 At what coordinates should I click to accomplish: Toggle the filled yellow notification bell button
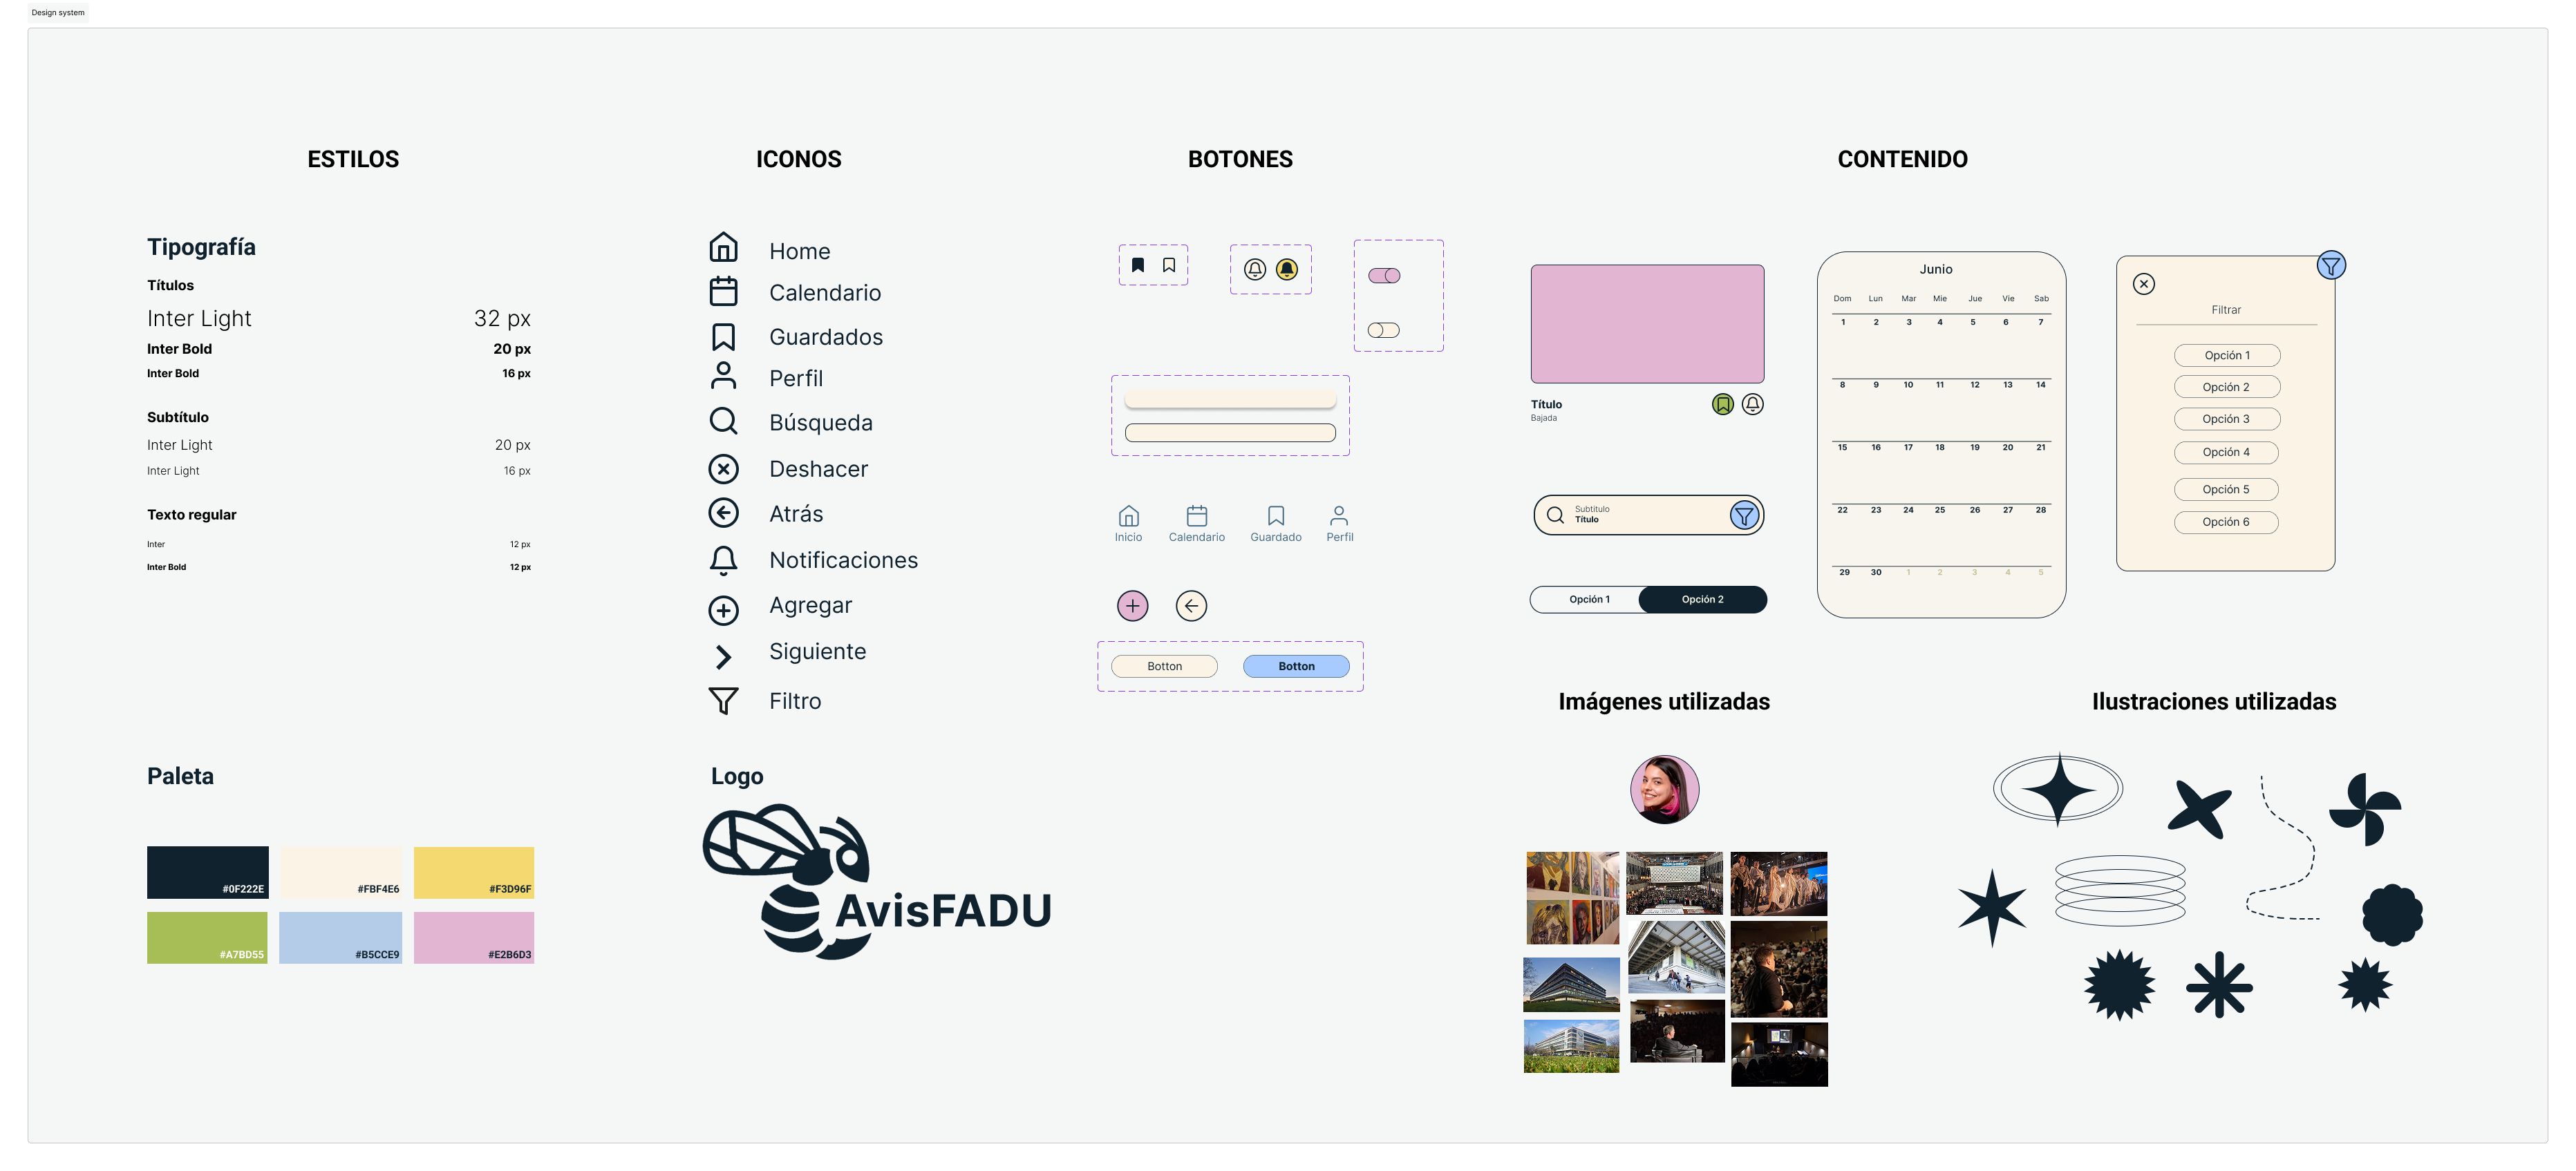(1286, 268)
